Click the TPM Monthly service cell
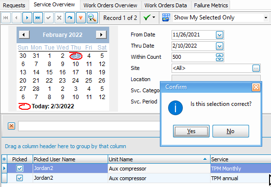This screenshot has width=271, height=187. pyautogui.click(x=241, y=169)
